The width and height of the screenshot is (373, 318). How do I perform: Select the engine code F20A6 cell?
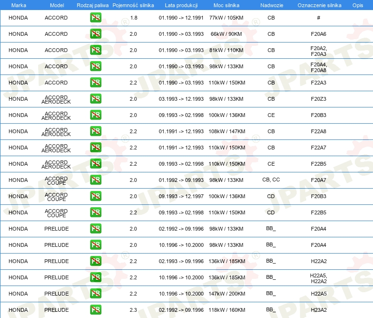(x=319, y=34)
